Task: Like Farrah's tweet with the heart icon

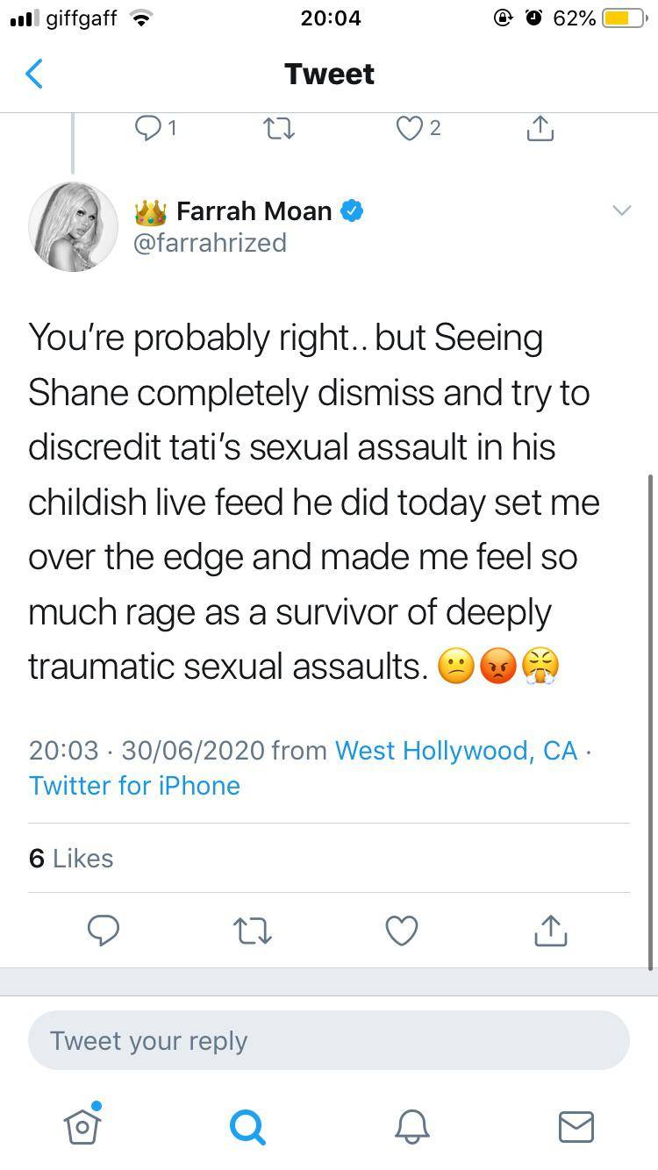Action: point(401,931)
